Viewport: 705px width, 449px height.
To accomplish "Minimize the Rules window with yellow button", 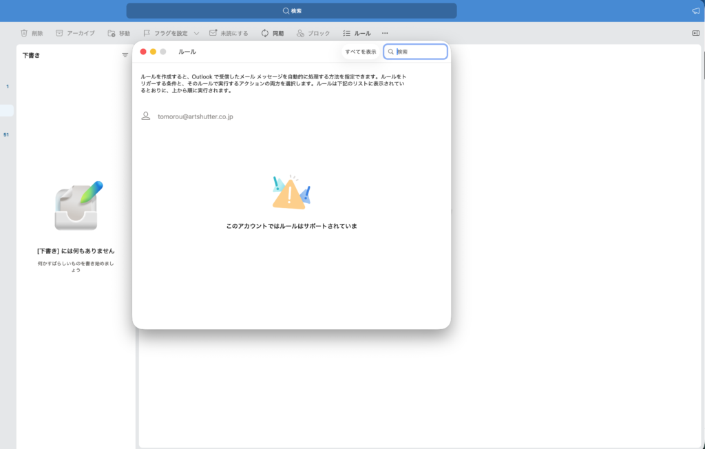I will [153, 52].
